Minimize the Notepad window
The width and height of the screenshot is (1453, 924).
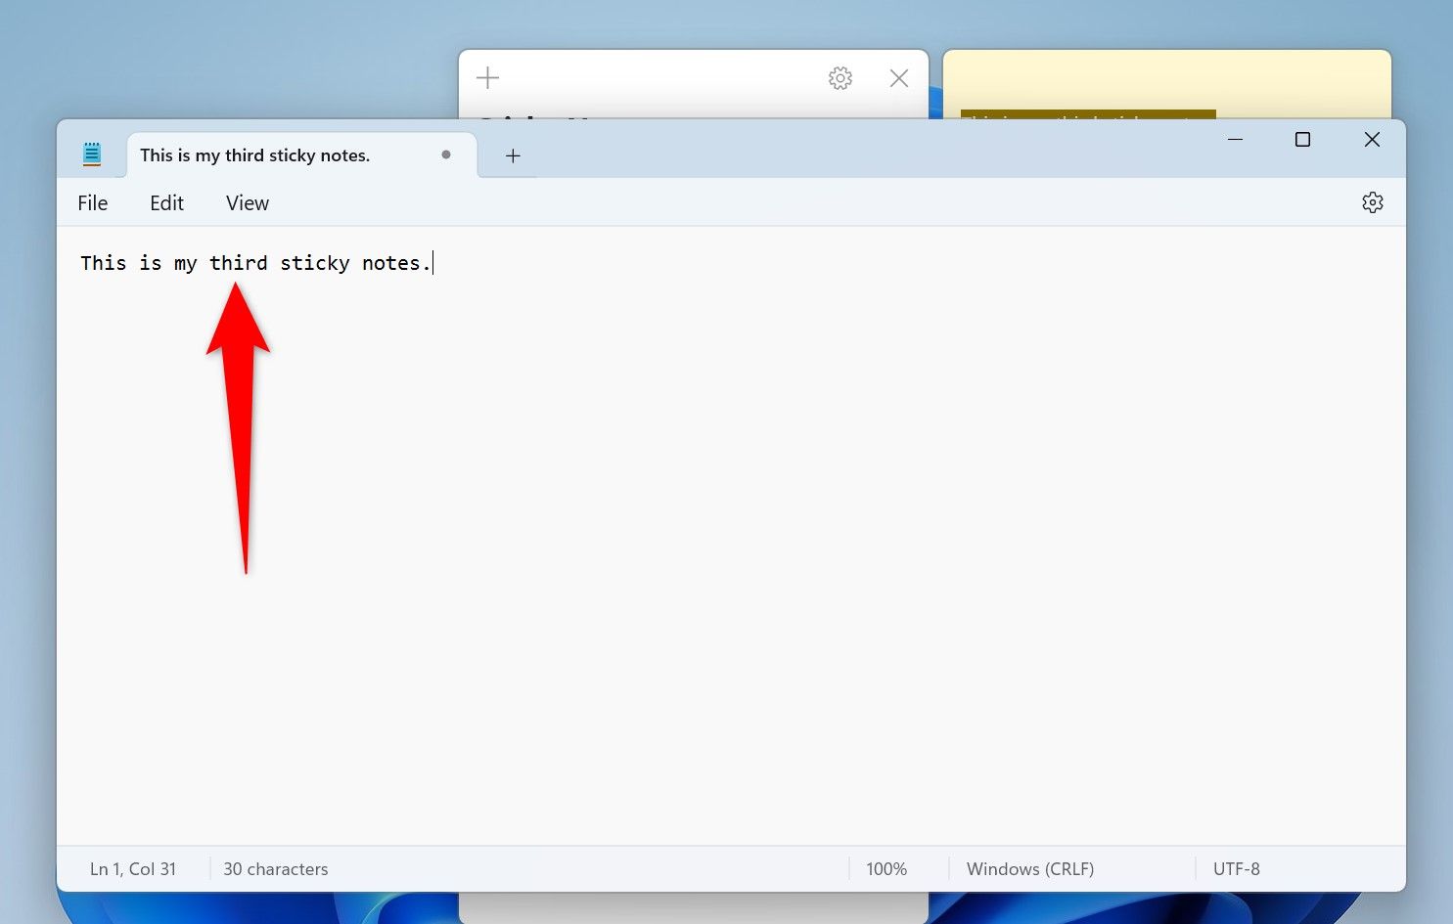click(1235, 140)
